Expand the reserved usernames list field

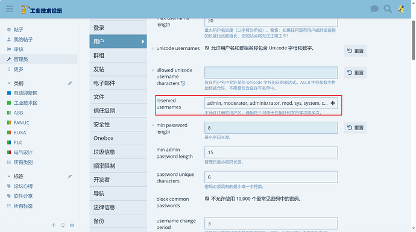(271, 103)
